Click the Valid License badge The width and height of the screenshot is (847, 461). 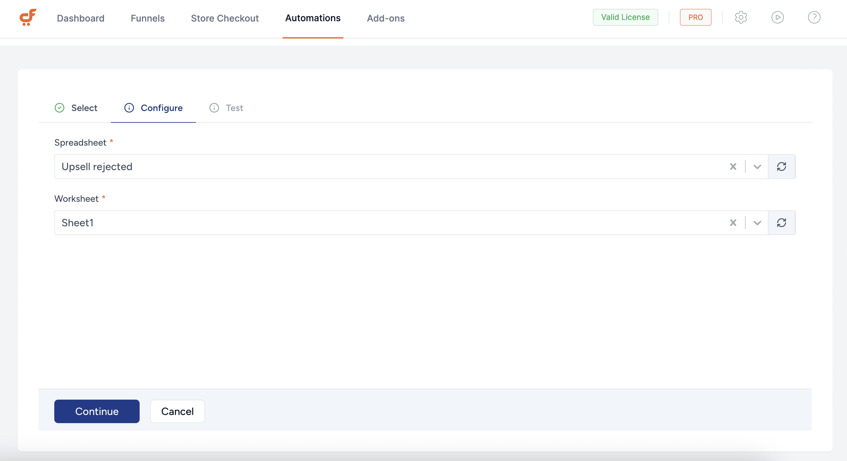click(x=625, y=17)
